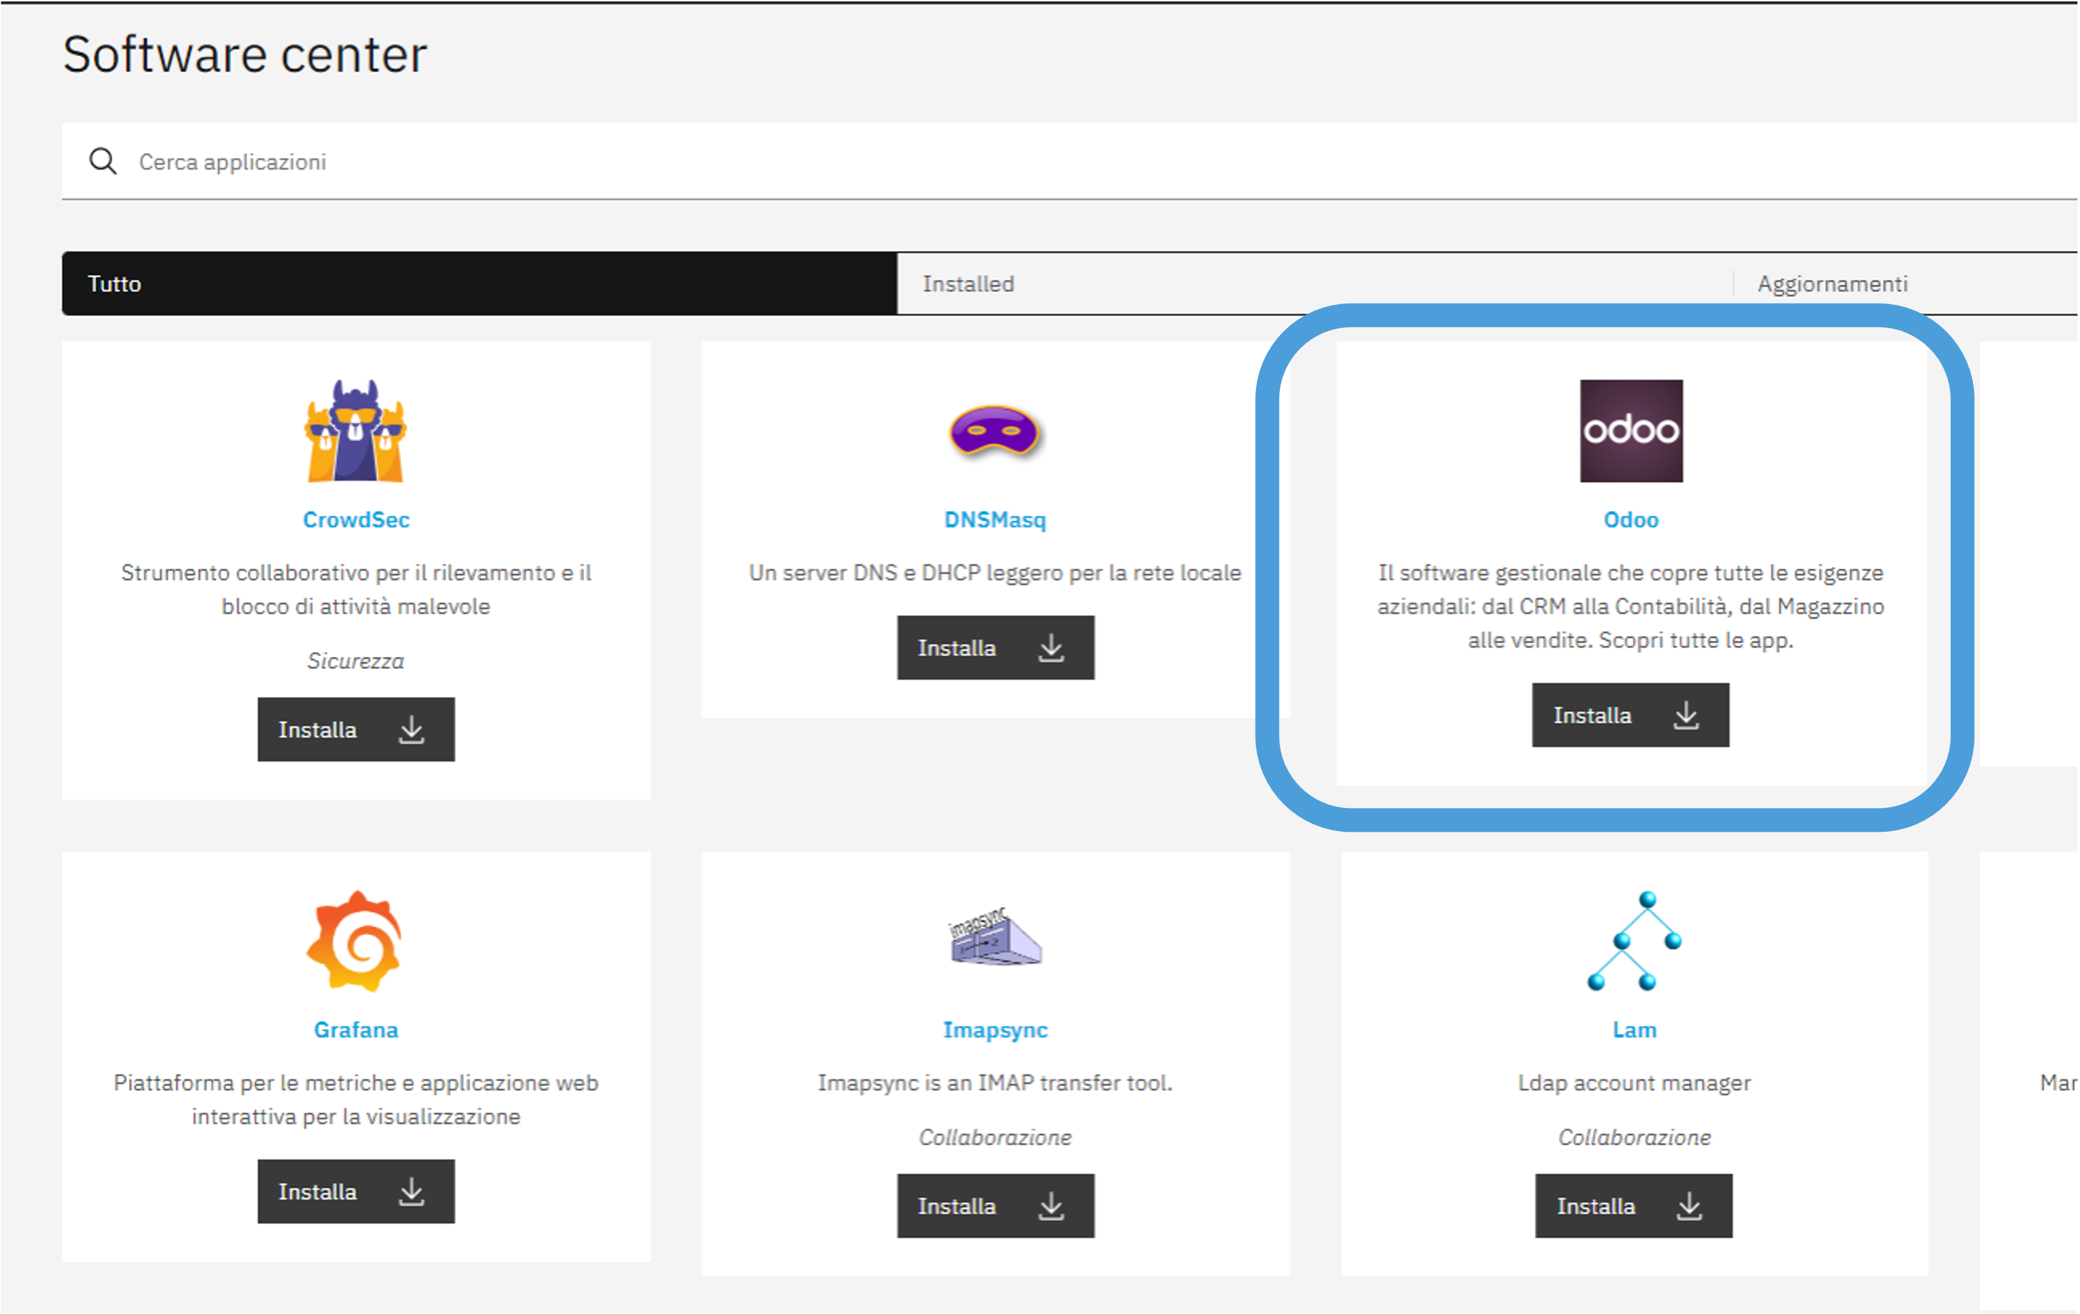This screenshot has width=2080, height=1314.
Task: Click the 'Ldap account manager' description
Action: click(1634, 1082)
